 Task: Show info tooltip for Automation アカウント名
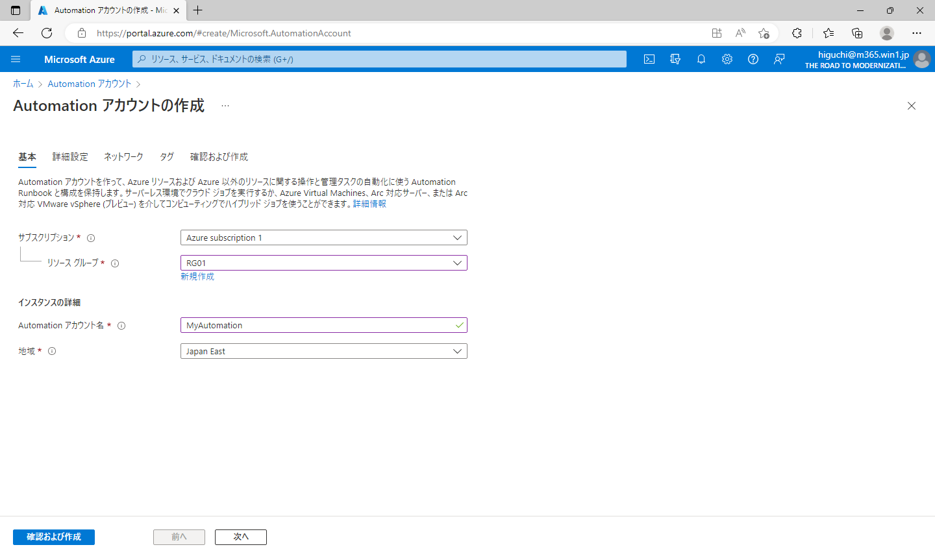(121, 326)
